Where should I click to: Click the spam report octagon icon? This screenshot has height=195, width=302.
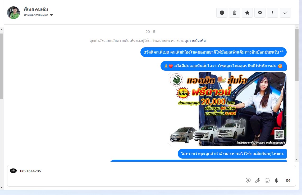(x=222, y=13)
